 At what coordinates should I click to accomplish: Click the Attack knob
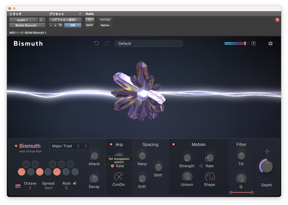click(x=94, y=156)
